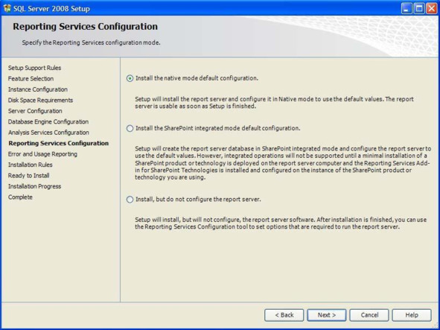This screenshot has height=330, width=440.
Task: Maximize the SQL Server 2008 Setup window
Action: point(419,9)
